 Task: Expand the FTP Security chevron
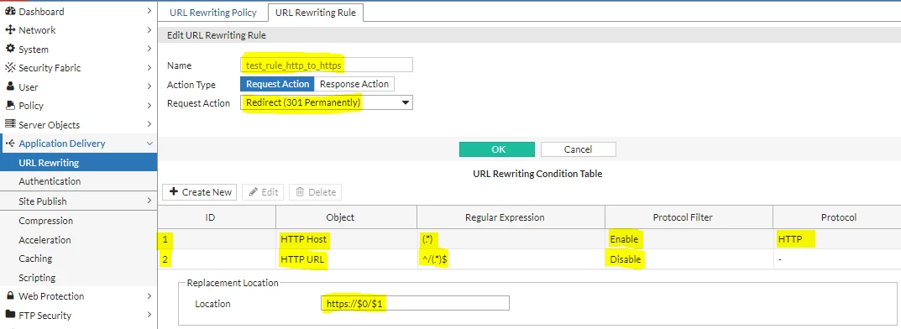[x=149, y=315]
